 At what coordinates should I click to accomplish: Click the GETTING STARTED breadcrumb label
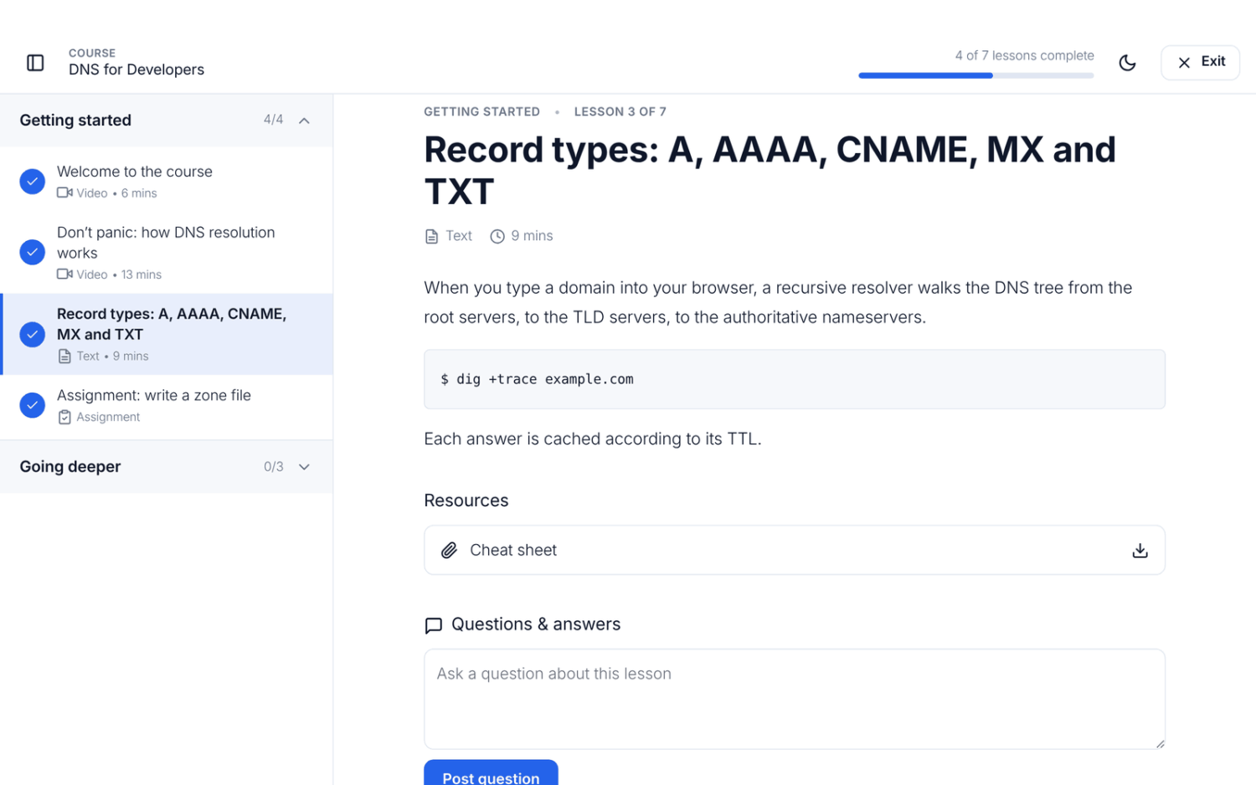481,112
